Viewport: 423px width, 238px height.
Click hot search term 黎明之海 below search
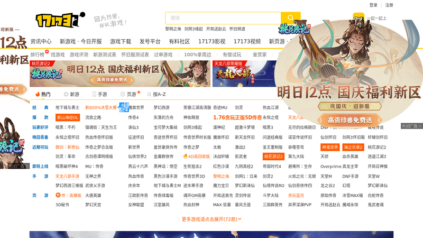[173, 29]
